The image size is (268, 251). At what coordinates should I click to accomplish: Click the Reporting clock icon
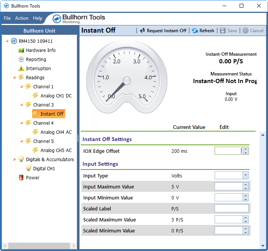click(x=21, y=60)
